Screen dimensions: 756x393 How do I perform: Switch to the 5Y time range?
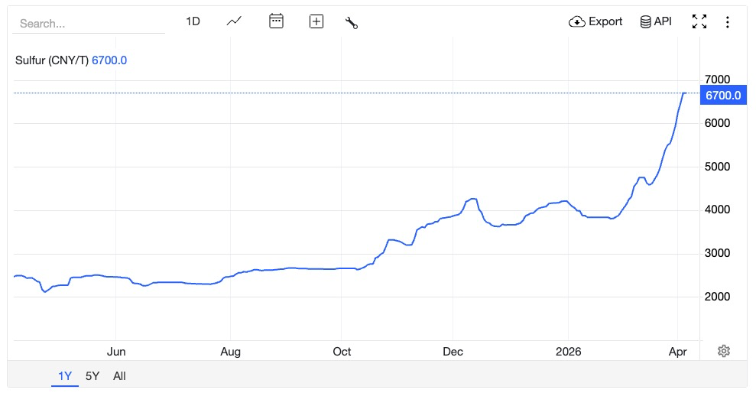[92, 376]
